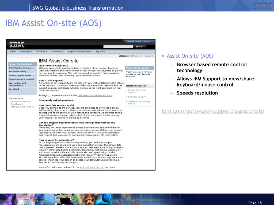Viewport: 274px width, 205px height.
Task: Click the IBM Assist On-site page heading
Action: click(59, 61)
